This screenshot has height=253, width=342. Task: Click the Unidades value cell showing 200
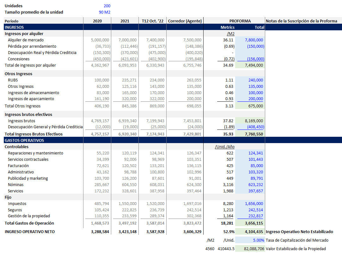(107, 6)
